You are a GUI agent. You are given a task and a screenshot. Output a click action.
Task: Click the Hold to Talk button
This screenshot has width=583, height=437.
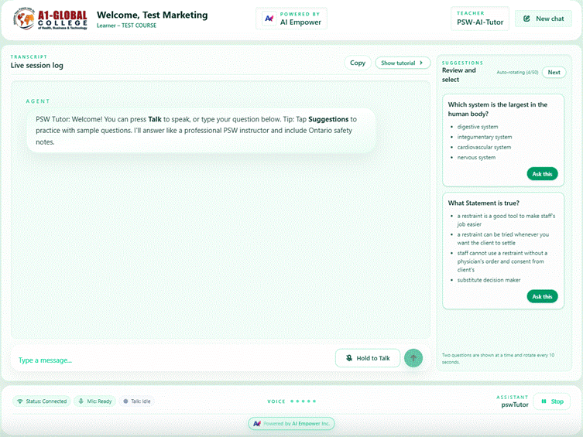click(368, 358)
